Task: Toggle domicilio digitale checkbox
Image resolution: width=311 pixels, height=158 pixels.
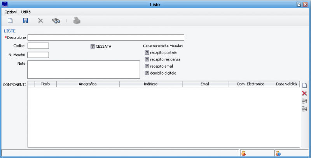Action: point(147,73)
